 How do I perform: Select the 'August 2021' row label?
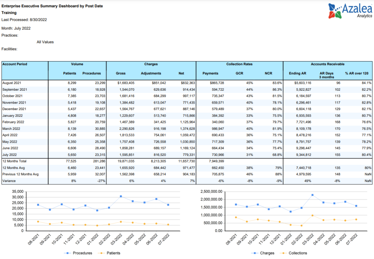(x=12, y=83)
